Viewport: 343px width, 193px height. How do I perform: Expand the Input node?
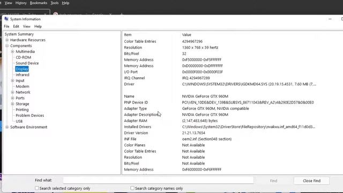[12, 81]
